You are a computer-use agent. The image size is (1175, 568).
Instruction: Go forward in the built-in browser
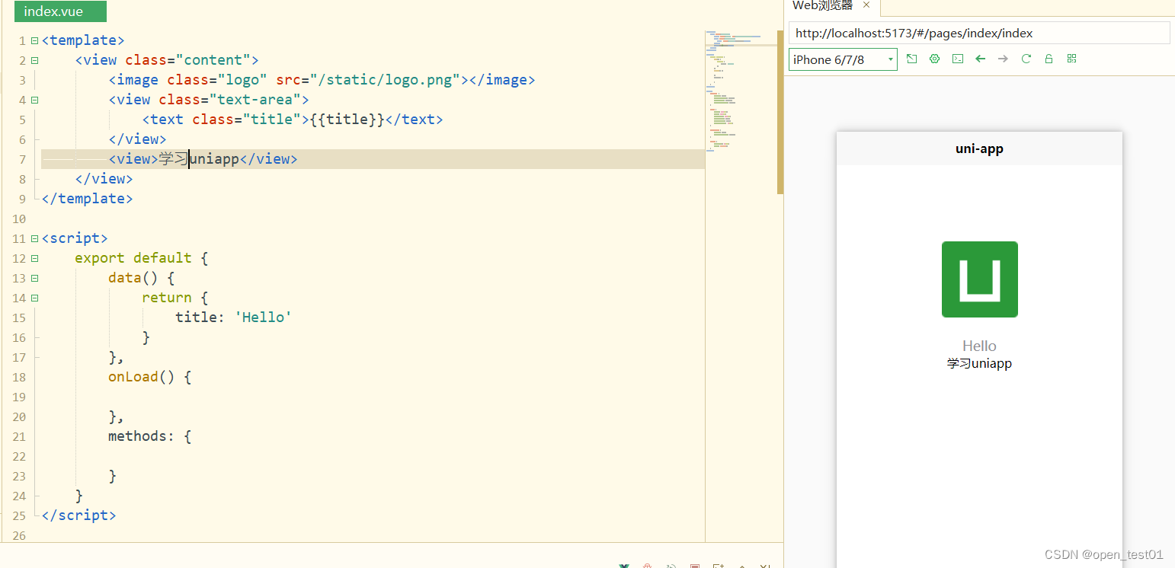click(x=1003, y=59)
